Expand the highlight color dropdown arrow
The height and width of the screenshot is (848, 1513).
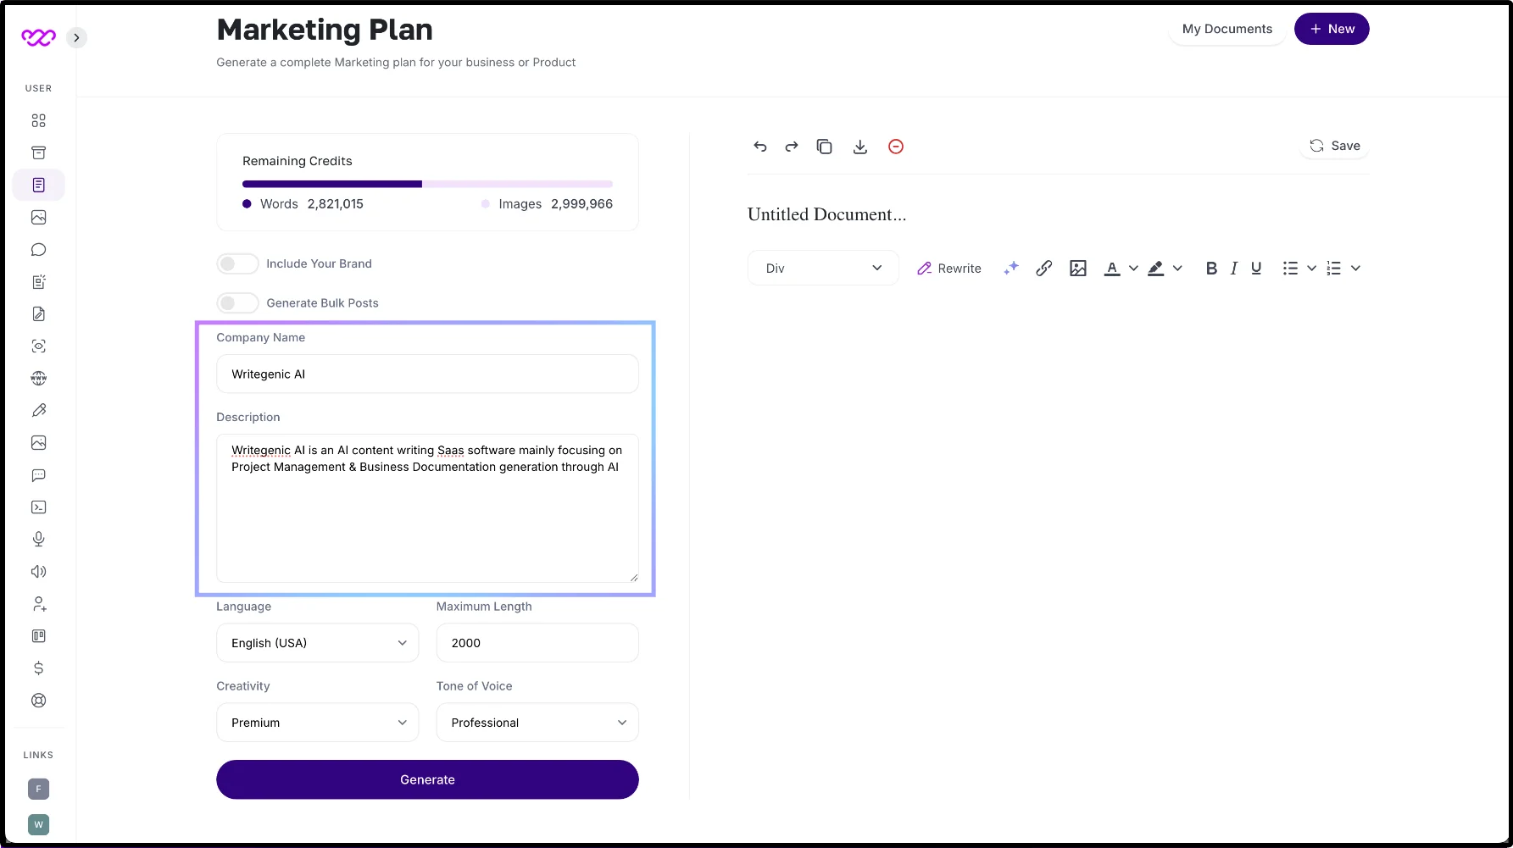[1177, 268]
